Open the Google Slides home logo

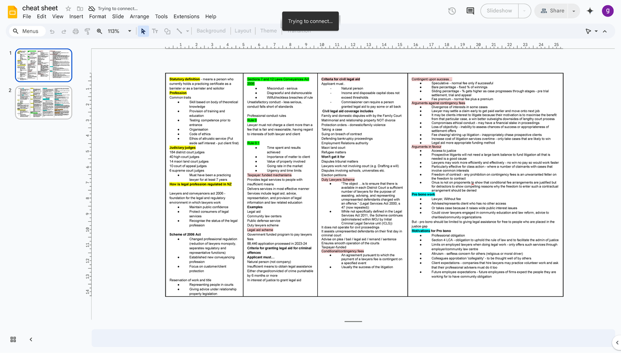point(12,11)
